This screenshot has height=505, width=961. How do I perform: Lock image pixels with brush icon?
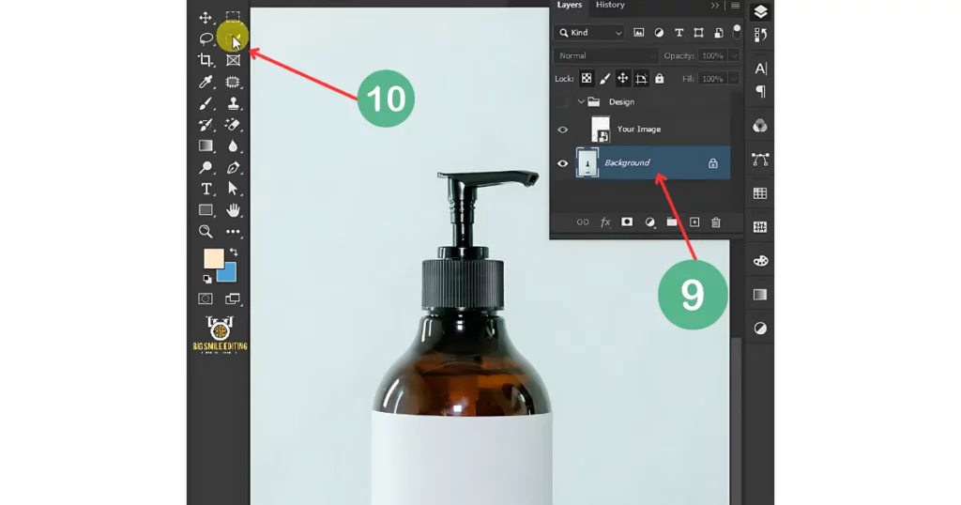[x=605, y=79]
